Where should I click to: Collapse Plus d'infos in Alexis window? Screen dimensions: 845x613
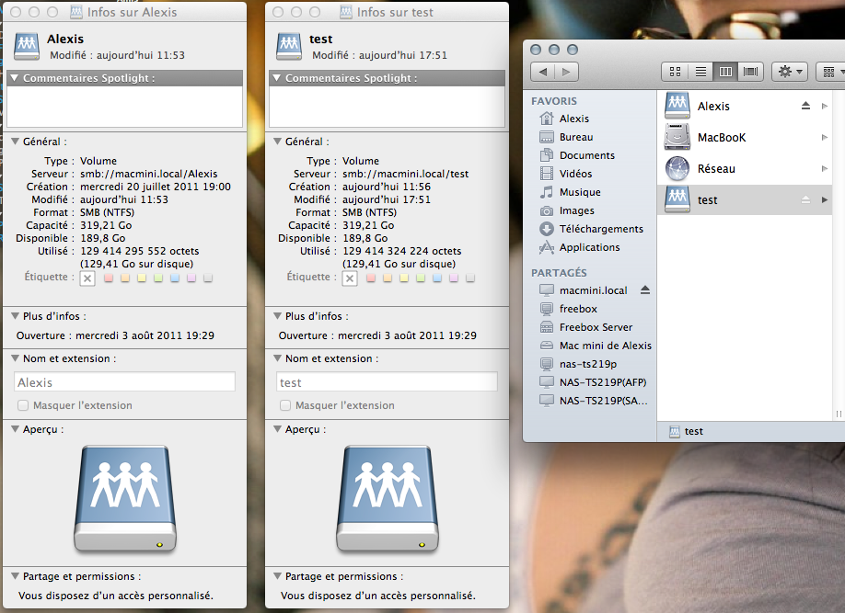tap(15, 316)
